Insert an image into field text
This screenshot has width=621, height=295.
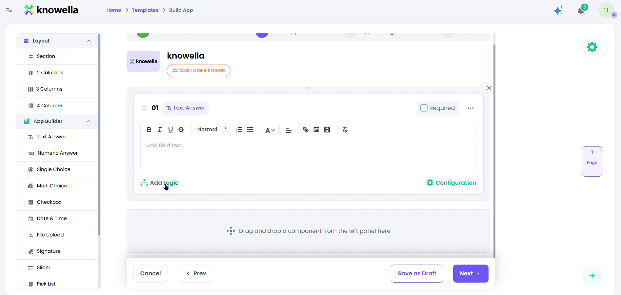pyautogui.click(x=316, y=130)
